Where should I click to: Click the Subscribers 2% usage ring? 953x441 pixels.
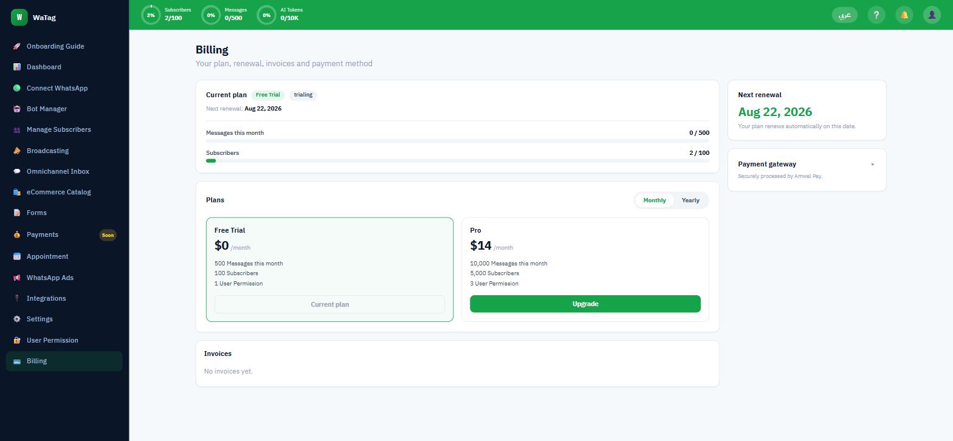tap(151, 15)
